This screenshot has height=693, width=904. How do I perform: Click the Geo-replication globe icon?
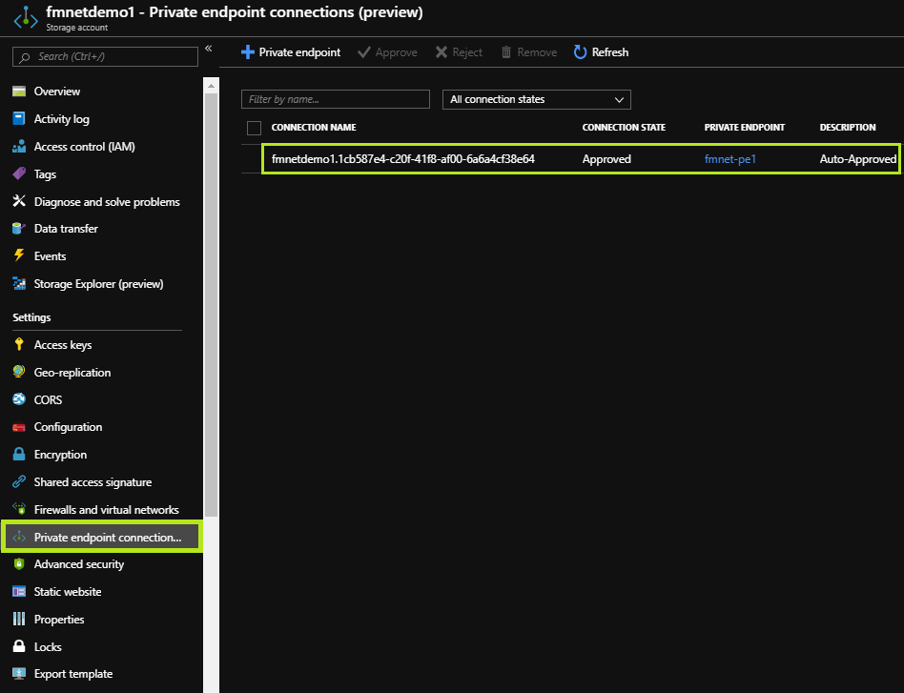pyautogui.click(x=19, y=372)
